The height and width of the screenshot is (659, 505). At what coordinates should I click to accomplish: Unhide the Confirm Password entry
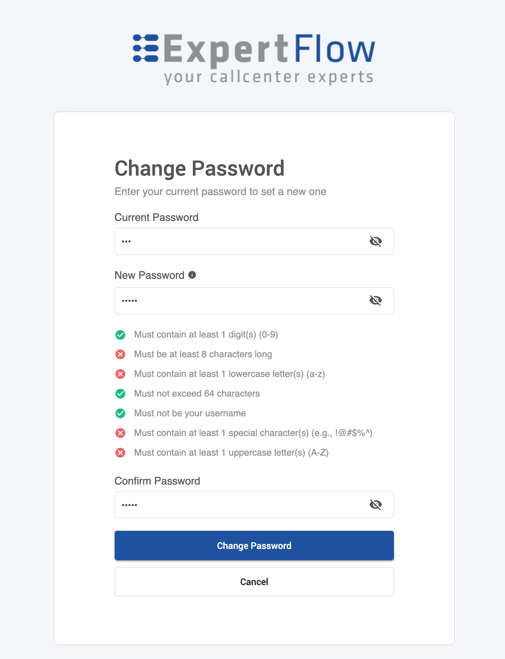click(x=376, y=505)
